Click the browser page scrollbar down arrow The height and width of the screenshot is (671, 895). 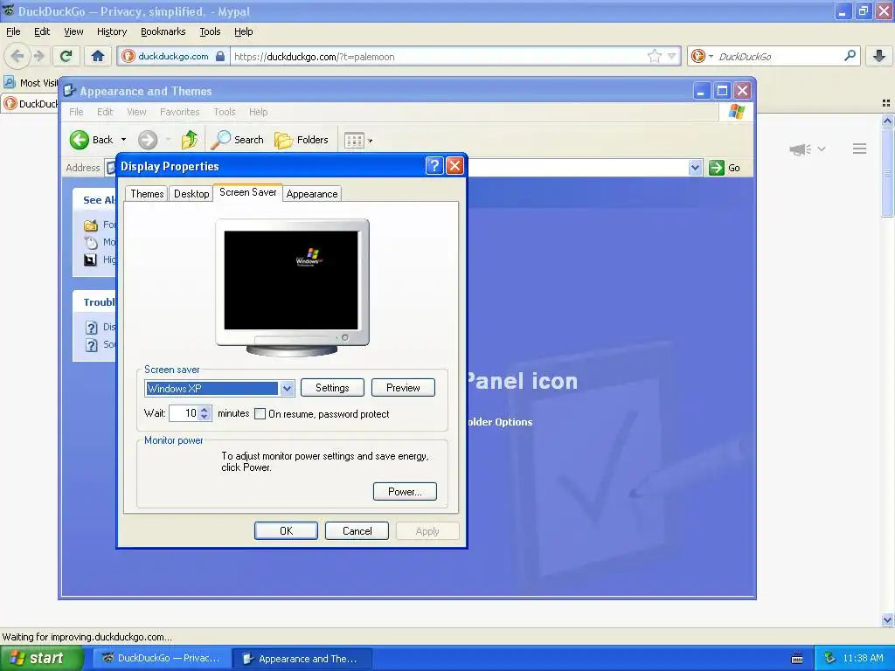[x=887, y=619]
